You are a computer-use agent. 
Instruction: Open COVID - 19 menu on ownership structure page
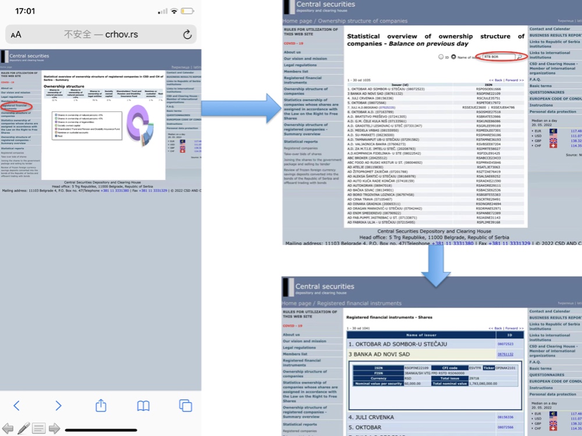point(293,44)
